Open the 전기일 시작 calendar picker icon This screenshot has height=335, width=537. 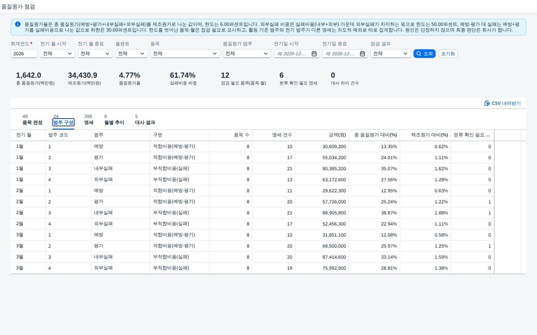314,54
